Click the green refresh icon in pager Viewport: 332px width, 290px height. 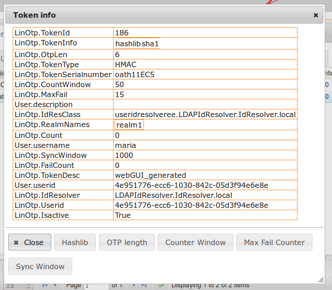[x=161, y=285]
